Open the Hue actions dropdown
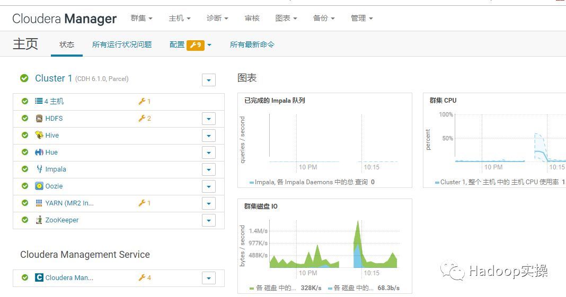 (209, 152)
